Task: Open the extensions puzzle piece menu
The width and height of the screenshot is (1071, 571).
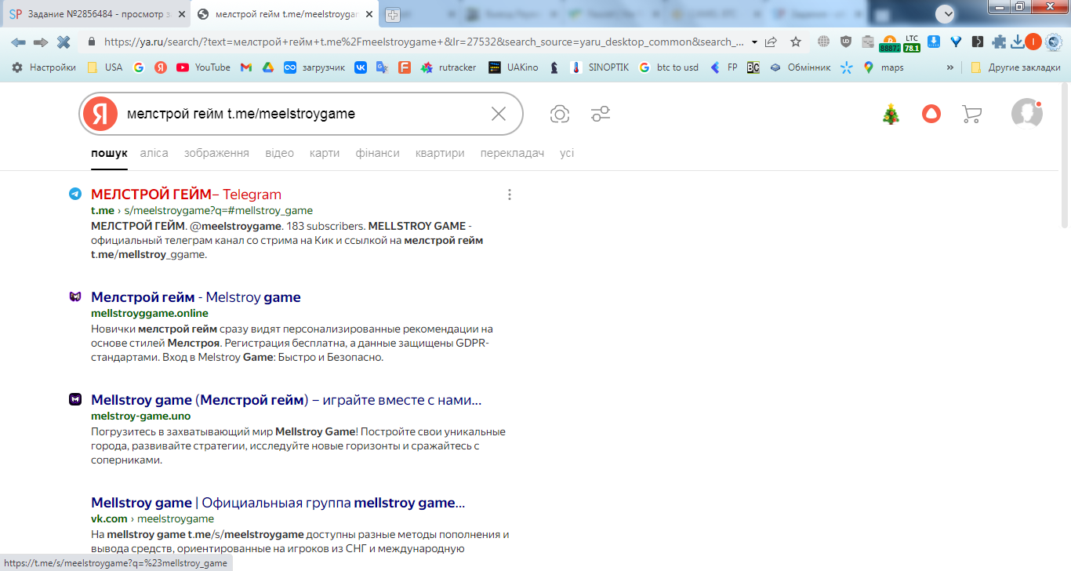Action: point(999,42)
